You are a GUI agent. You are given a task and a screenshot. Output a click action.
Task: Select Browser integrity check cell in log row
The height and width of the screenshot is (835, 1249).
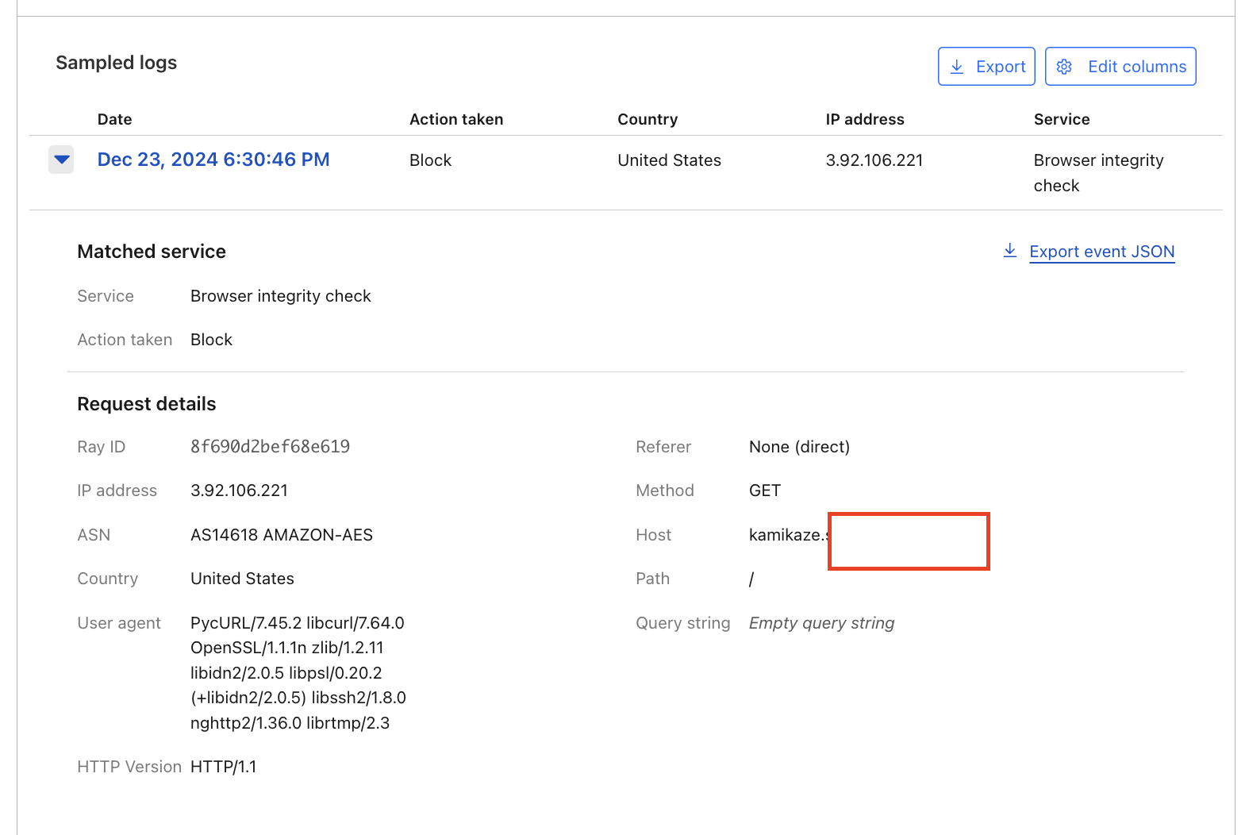(x=1098, y=173)
